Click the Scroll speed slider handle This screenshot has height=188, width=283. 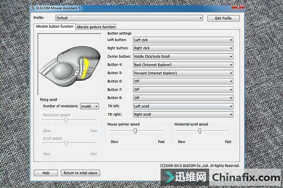point(66,143)
